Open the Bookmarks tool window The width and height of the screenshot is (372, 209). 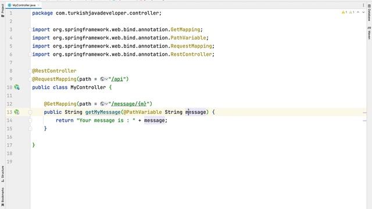[2, 197]
